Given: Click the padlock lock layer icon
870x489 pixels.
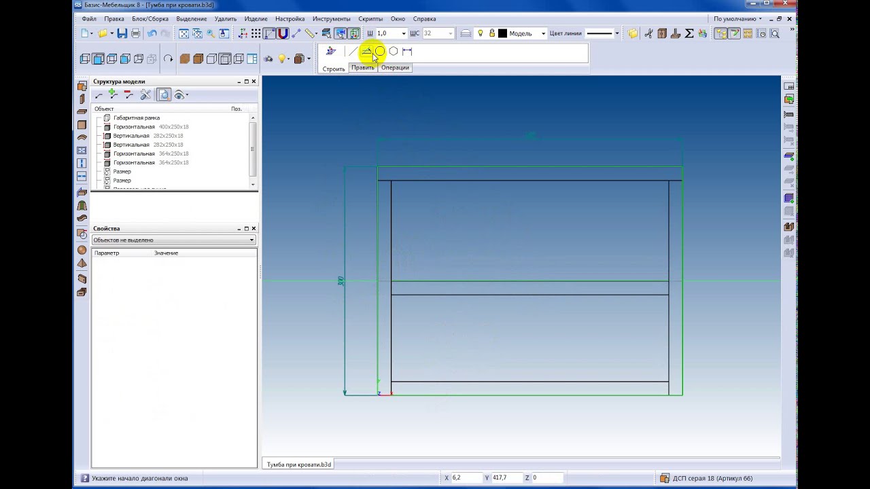Looking at the screenshot, I should pos(491,33).
